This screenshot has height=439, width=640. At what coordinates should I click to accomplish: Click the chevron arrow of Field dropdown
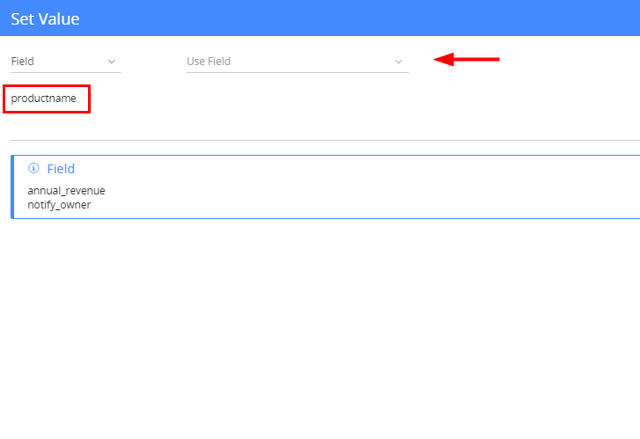(112, 62)
